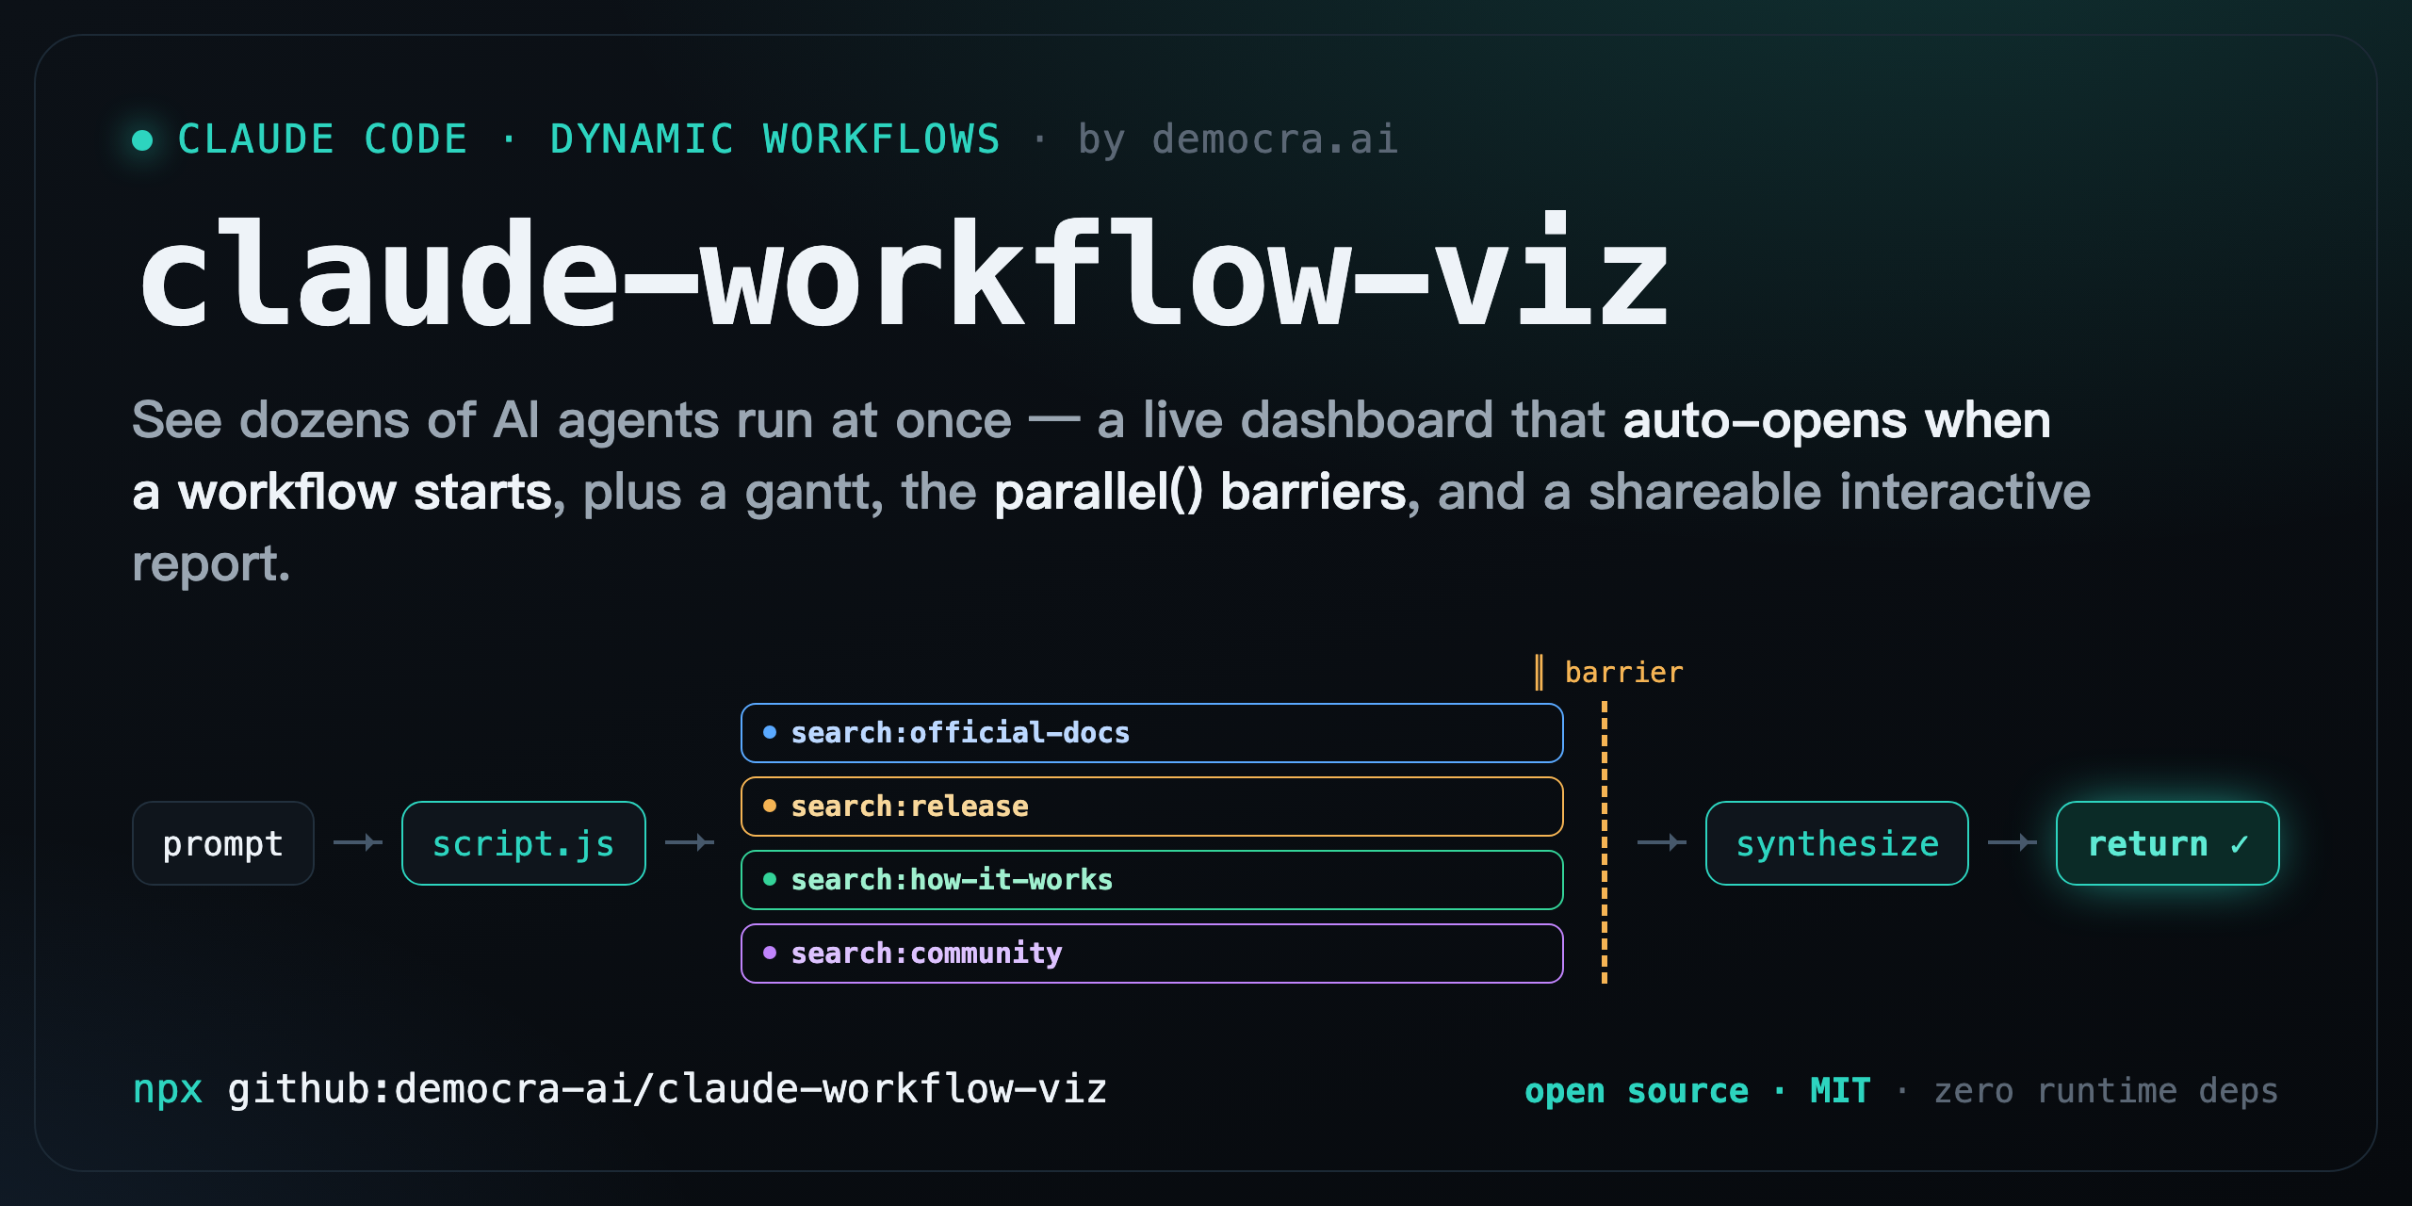Click the DYNAMIC WORKFLOWS header text
This screenshot has height=1206, width=2412.
point(774,139)
